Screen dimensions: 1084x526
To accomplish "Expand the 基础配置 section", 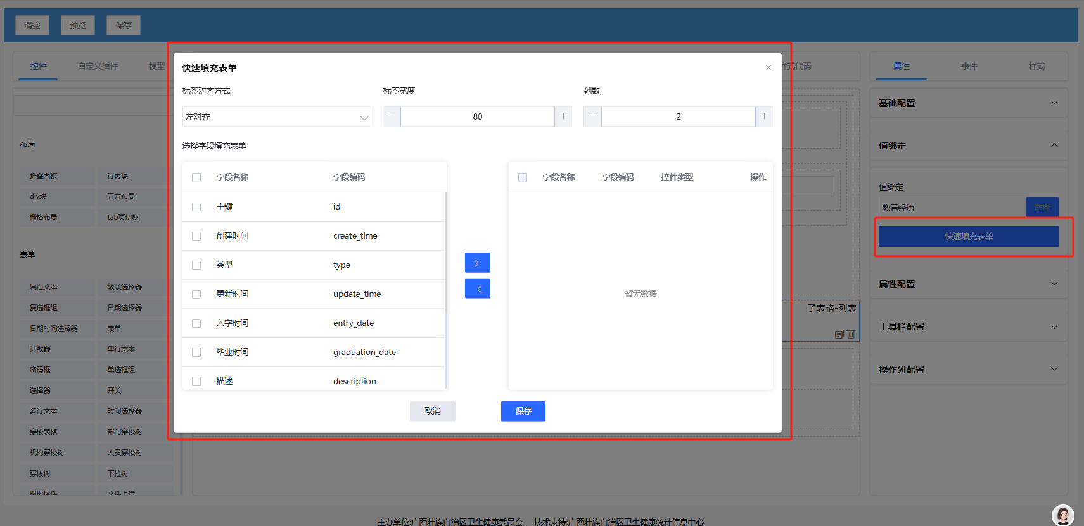I will [x=968, y=103].
